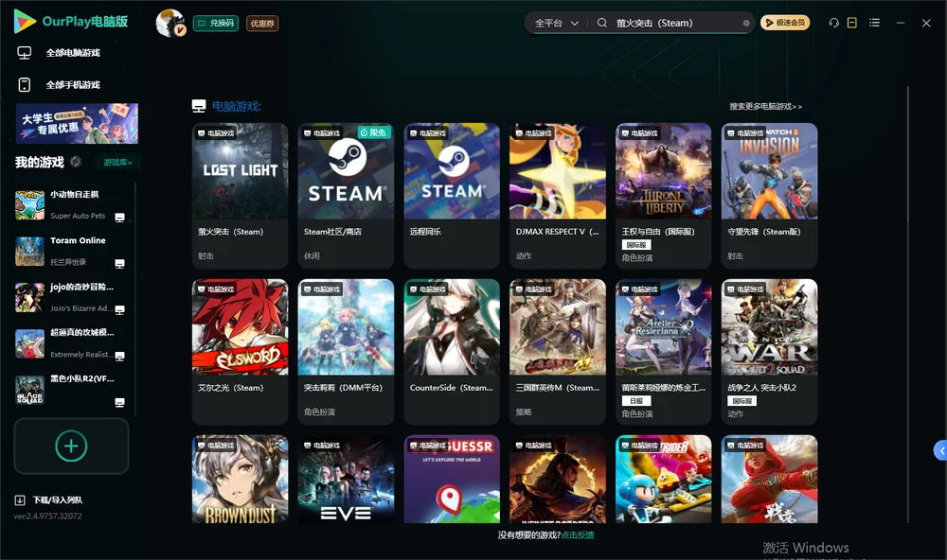947x560 pixels.
Task: Click the 点击反馈 feedback link
Action: [x=578, y=534]
